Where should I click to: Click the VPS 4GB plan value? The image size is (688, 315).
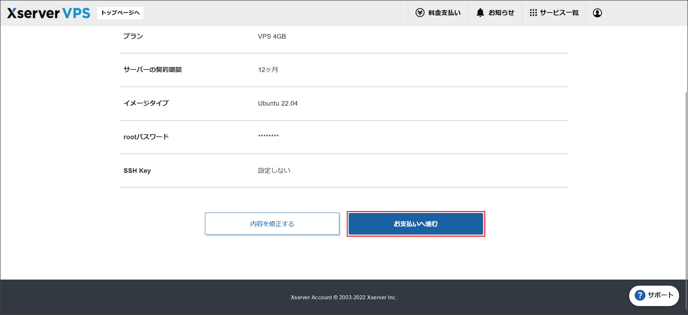pyautogui.click(x=272, y=37)
